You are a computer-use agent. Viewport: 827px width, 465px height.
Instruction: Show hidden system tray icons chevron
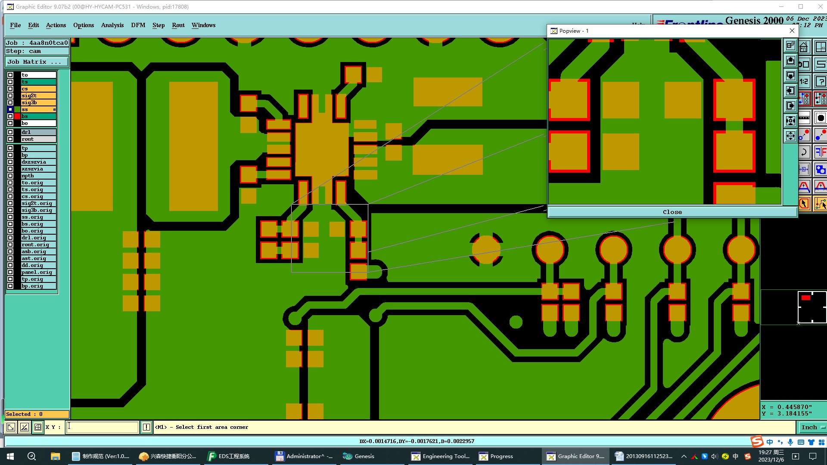tap(684, 456)
